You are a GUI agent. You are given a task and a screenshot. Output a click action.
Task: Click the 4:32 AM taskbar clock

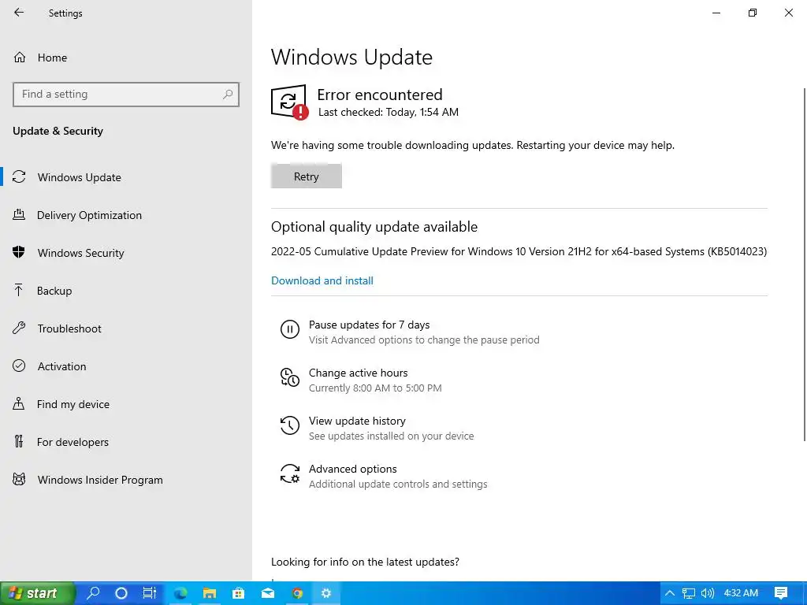click(741, 593)
